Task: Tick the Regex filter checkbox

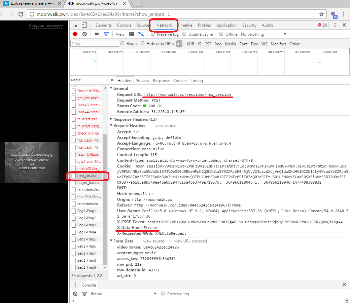Action: [x=123, y=44]
